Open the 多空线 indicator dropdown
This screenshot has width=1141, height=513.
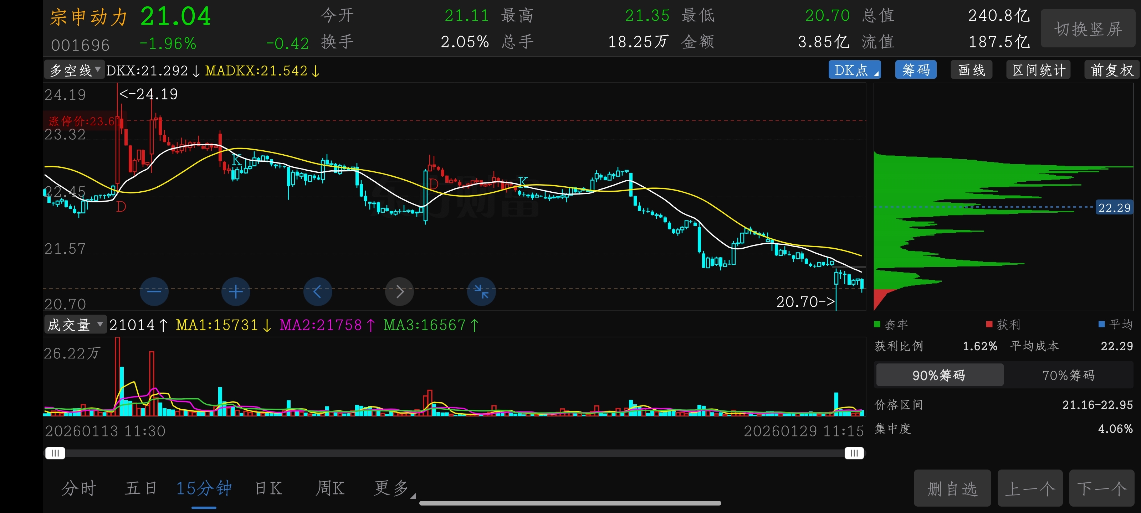click(75, 70)
